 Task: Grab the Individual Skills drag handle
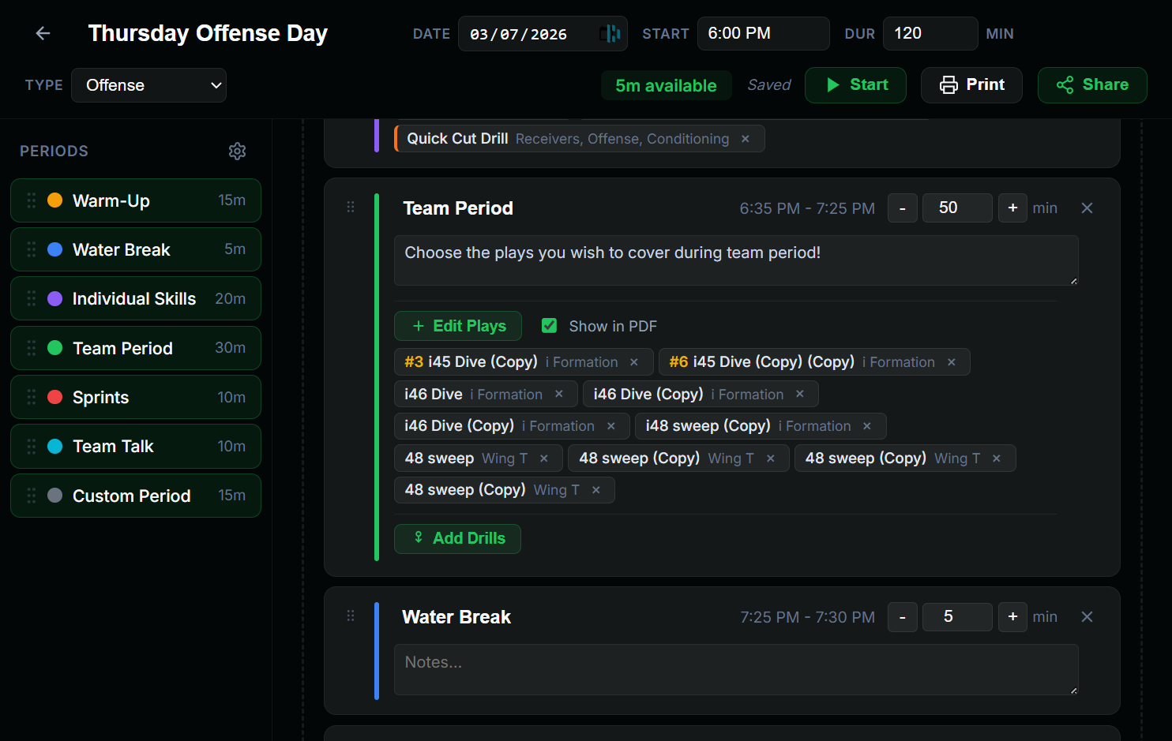click(x=32, y=298)
